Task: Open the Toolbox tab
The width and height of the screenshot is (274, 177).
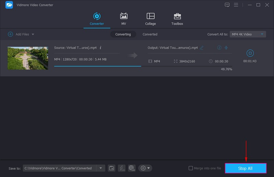Action: 177,19
